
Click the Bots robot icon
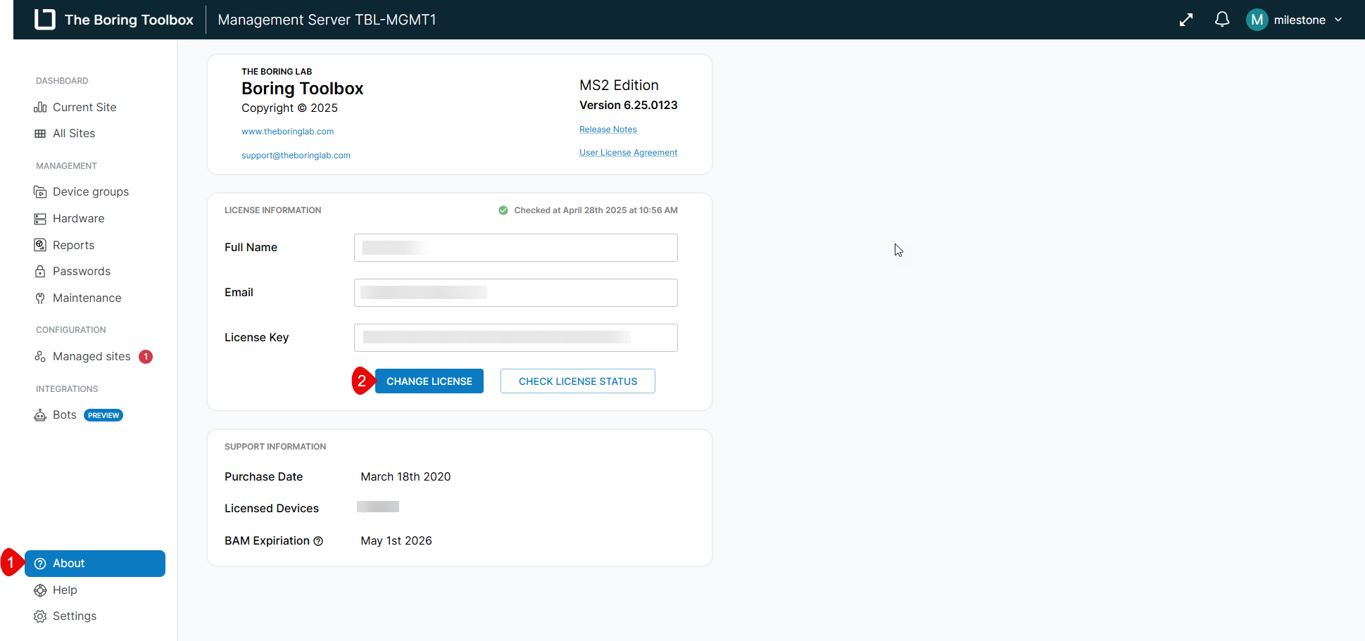pos(40,415)
